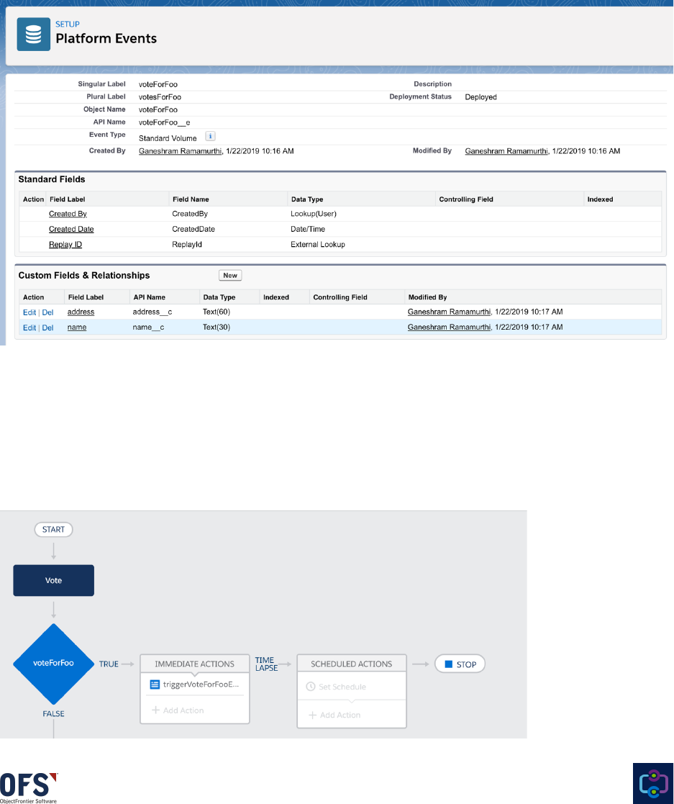This screenshot has height=804, width=674.
Task: Click the Text(60) data type cell
Action: pyautogui.click(x=217, y=312)
